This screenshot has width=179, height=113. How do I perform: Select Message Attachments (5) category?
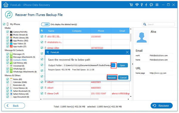[24, 57]
